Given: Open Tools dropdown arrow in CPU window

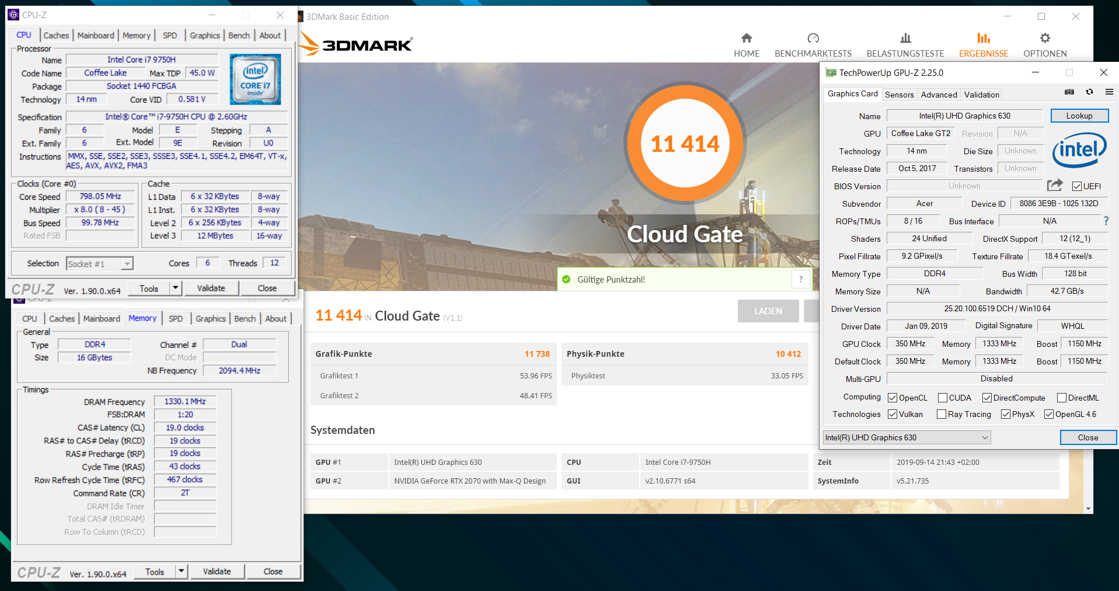Looking at the screenshot, I should tap(176, 288).
